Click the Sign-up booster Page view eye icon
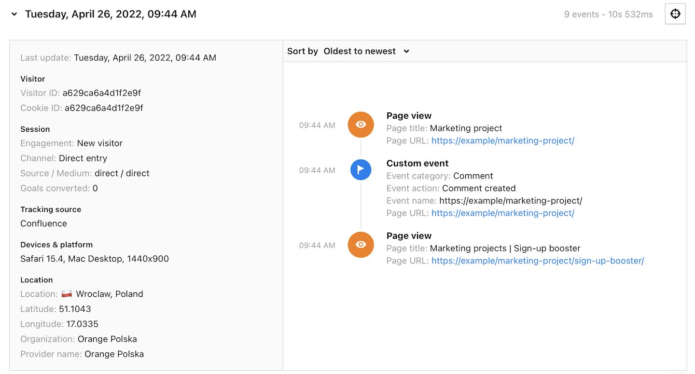 (361, 245)
